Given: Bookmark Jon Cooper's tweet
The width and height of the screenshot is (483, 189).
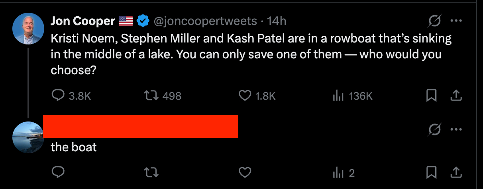Looking at the screenshot, I should tap(431, 96).
